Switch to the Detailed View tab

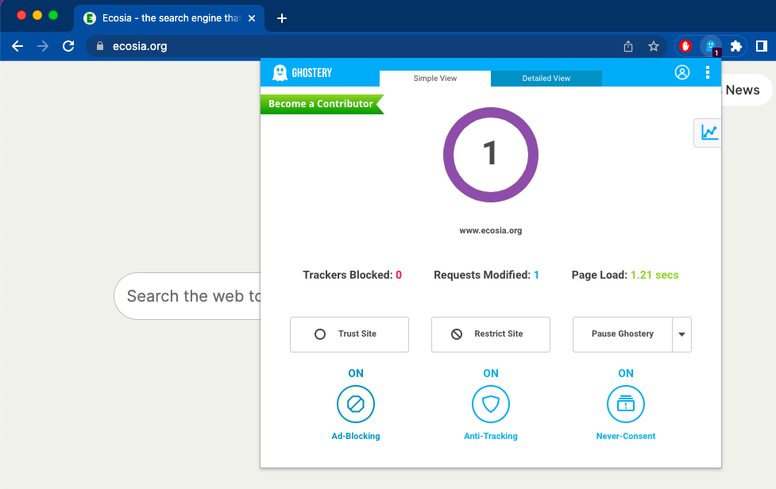tap(546, 78)
